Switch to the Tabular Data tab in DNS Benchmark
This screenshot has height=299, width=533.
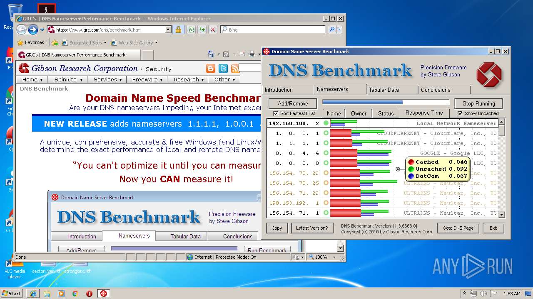[392, 90]
